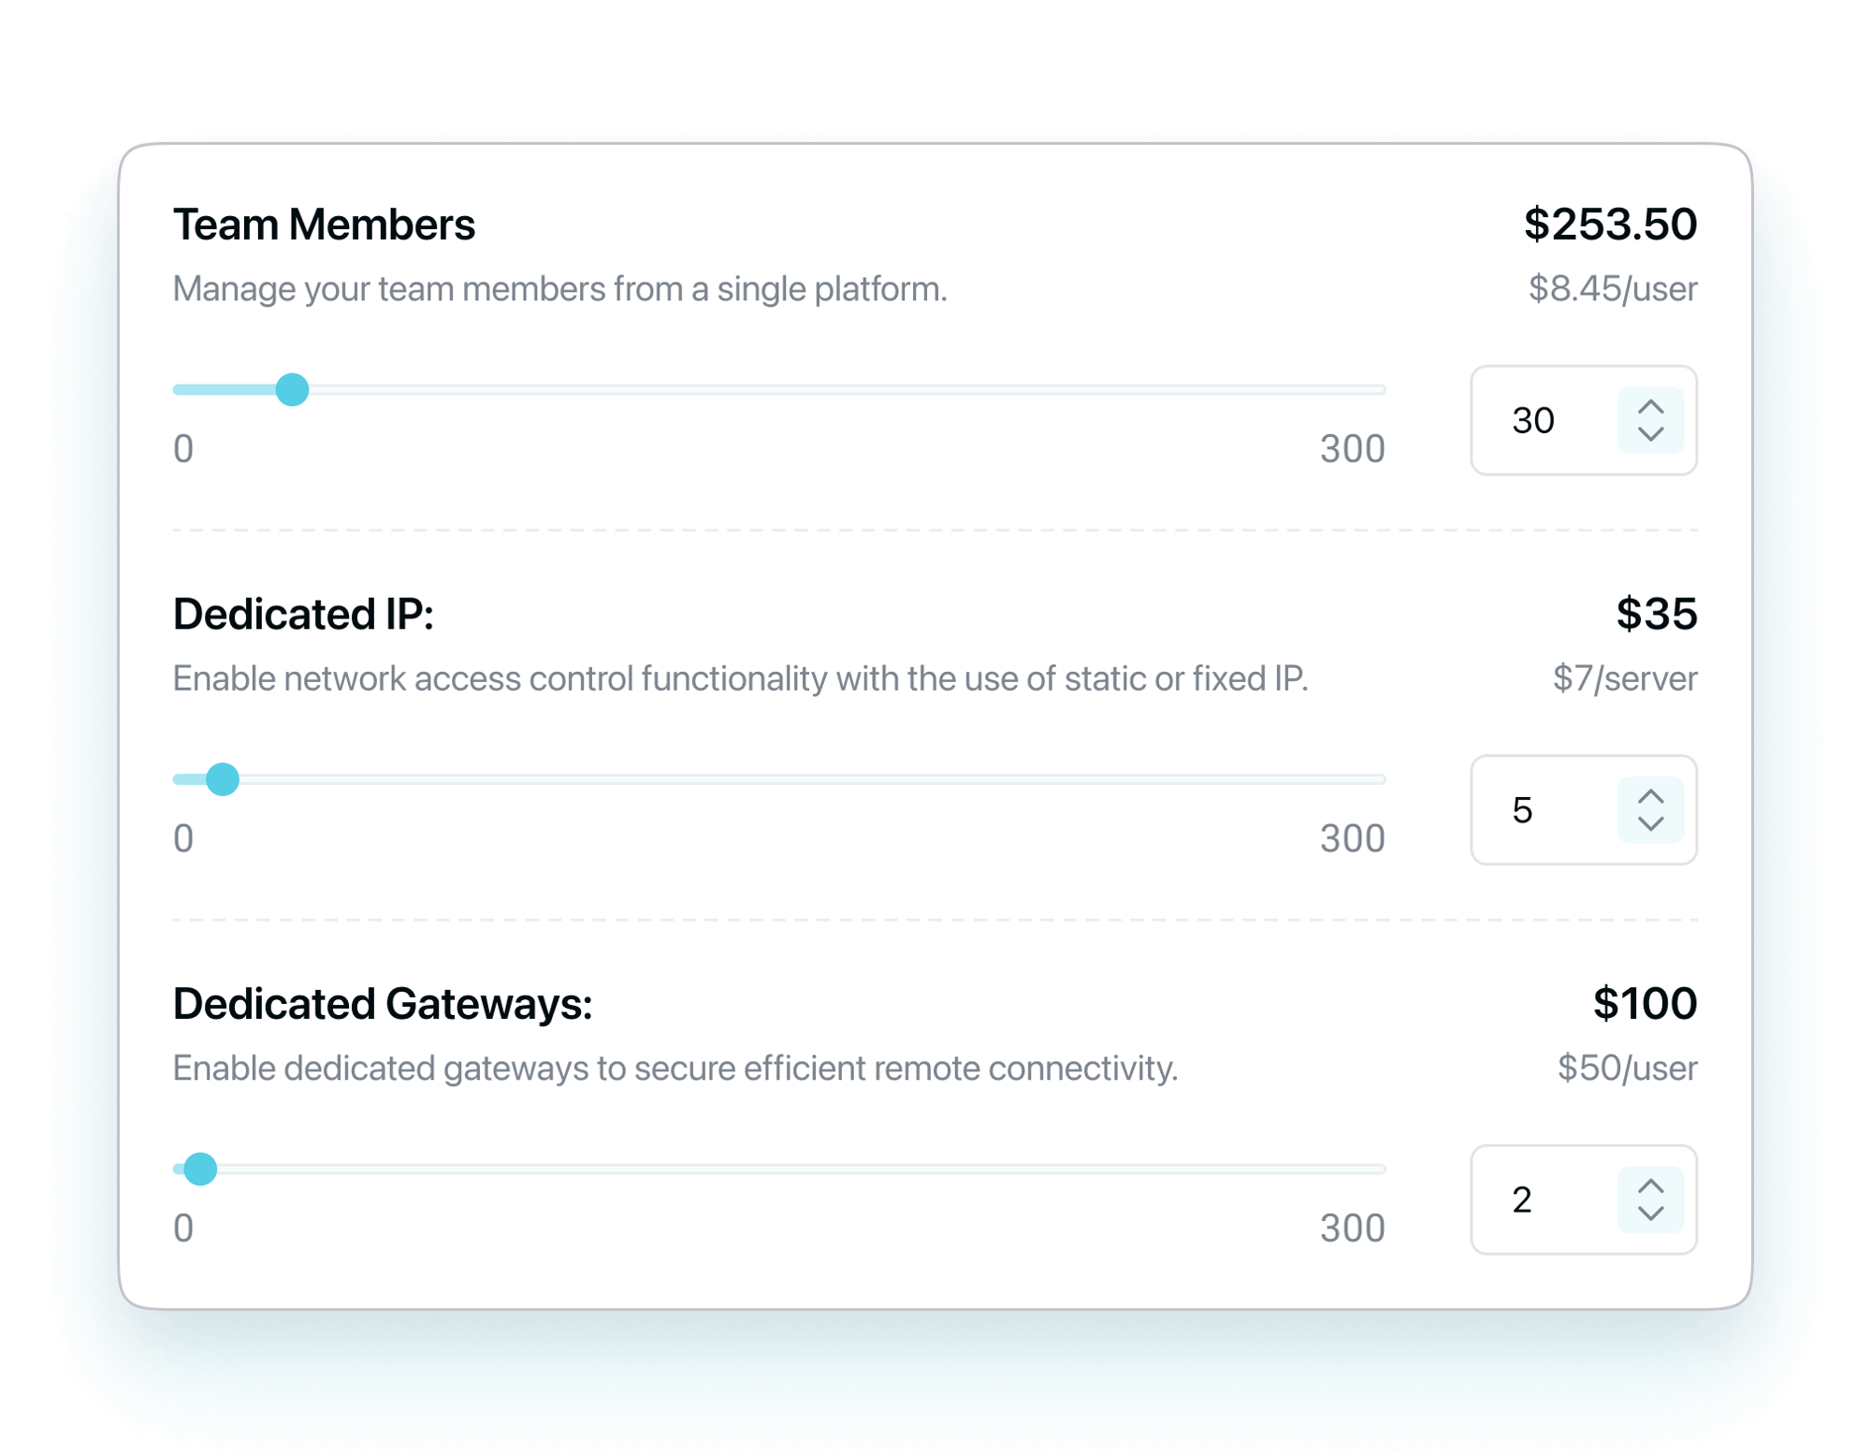
Task: Click the down arrow in Team Members stepper
Action: [x=1650, y=434]
